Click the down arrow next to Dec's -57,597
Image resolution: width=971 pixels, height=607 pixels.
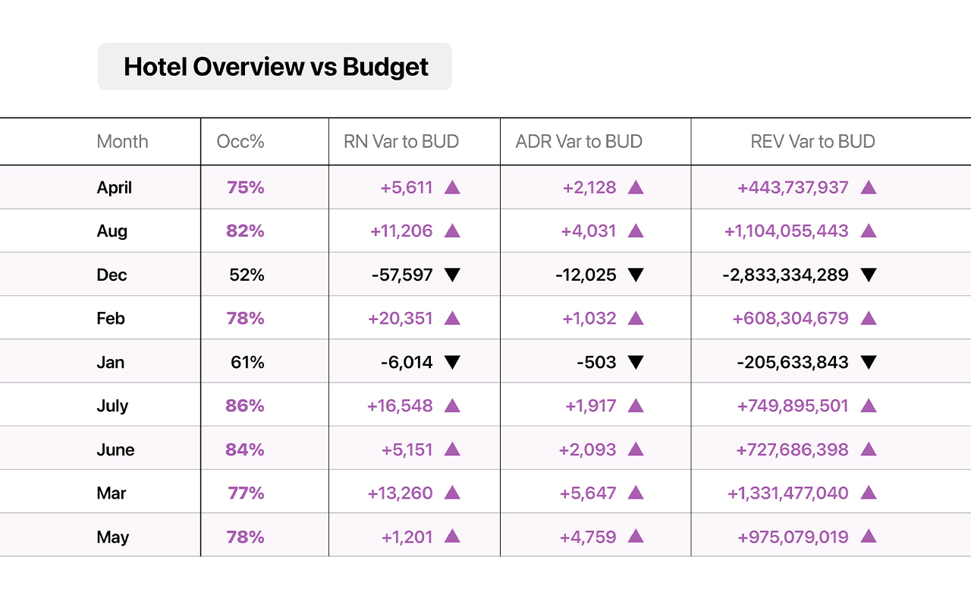click(452, 275)
